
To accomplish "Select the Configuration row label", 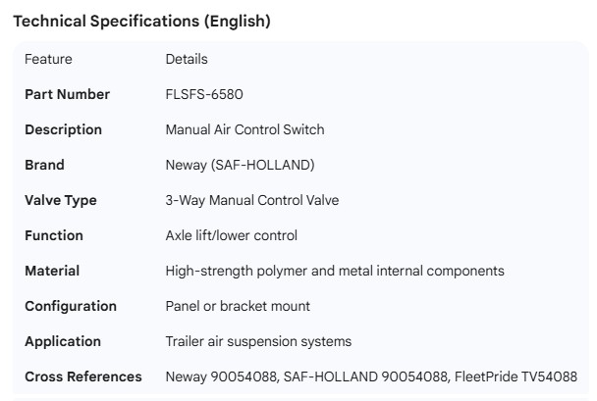I will pos(71,306).
